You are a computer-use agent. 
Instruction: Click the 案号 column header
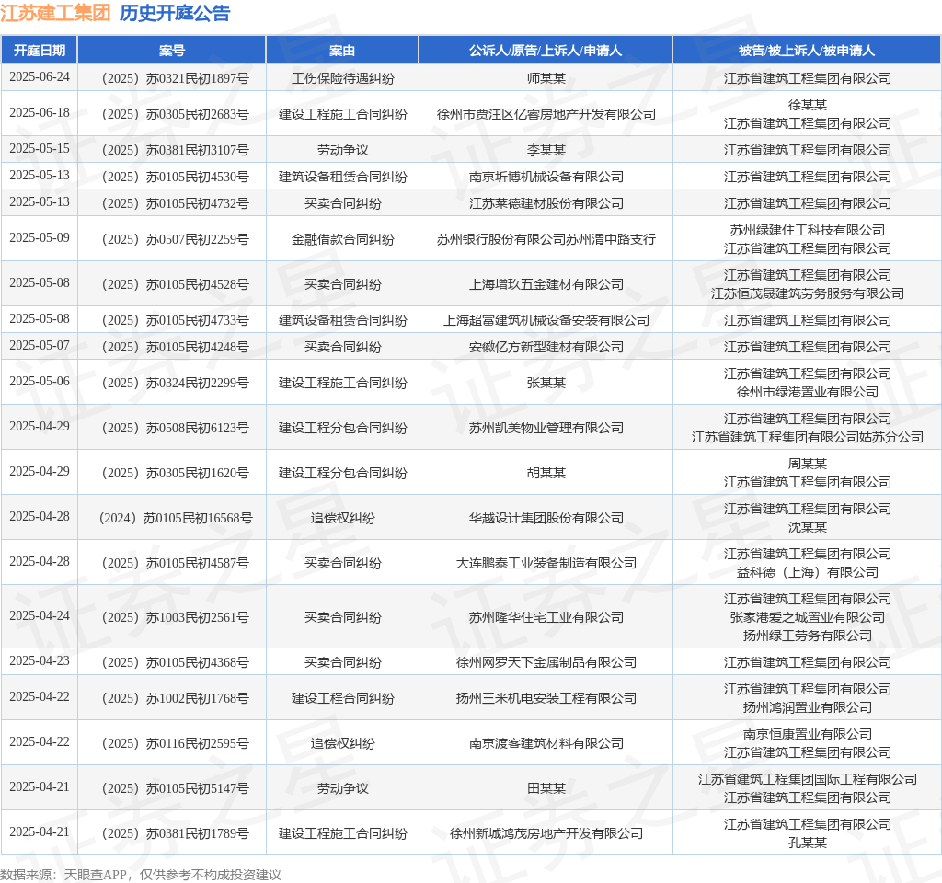(172, 51)
